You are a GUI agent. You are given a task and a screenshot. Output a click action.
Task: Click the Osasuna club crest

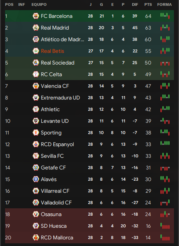[x=36, y=214]
